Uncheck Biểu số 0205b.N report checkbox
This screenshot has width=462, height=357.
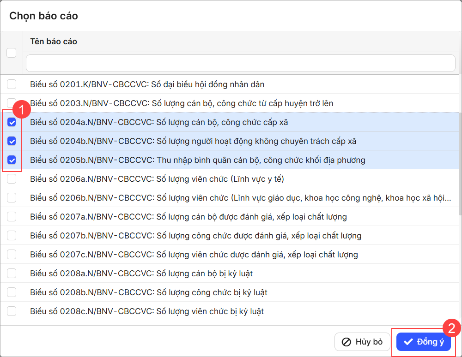coord(12,160)
